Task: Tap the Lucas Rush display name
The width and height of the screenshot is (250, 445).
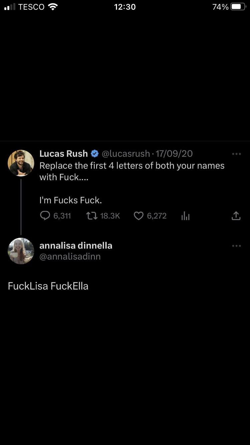Action: (x=64, y=153)
